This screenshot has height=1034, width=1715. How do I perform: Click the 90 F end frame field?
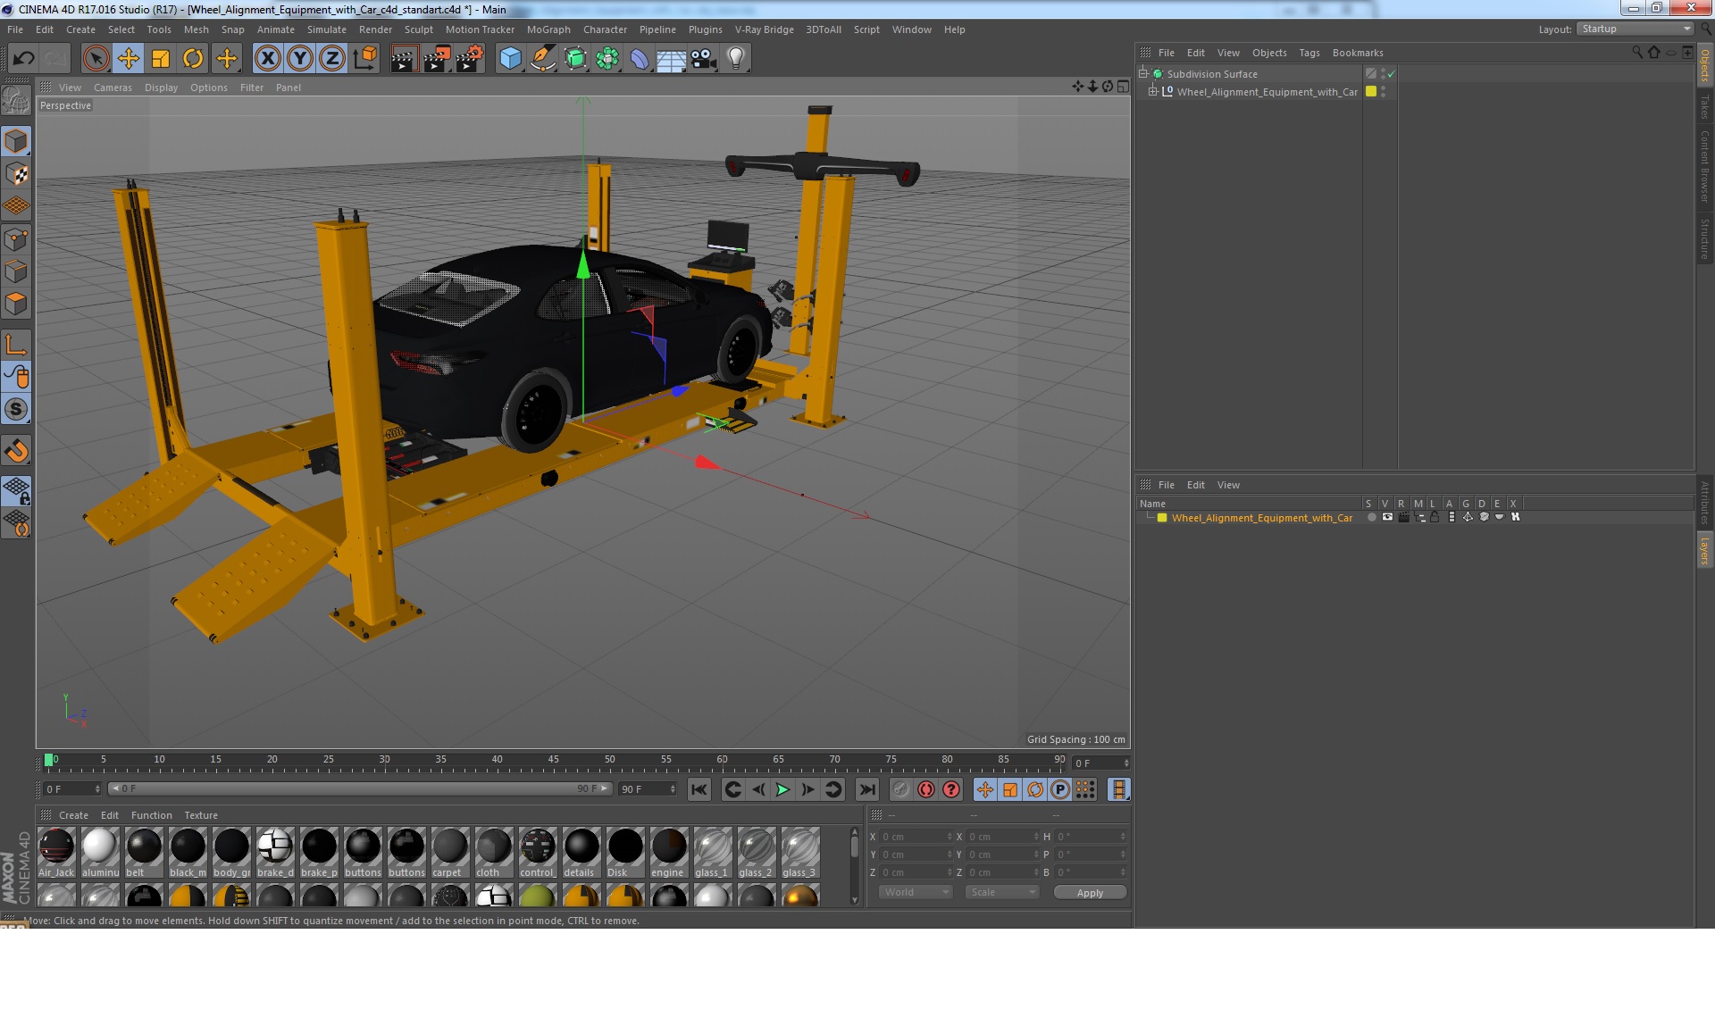pyautogui.click(x=648, y=789)
